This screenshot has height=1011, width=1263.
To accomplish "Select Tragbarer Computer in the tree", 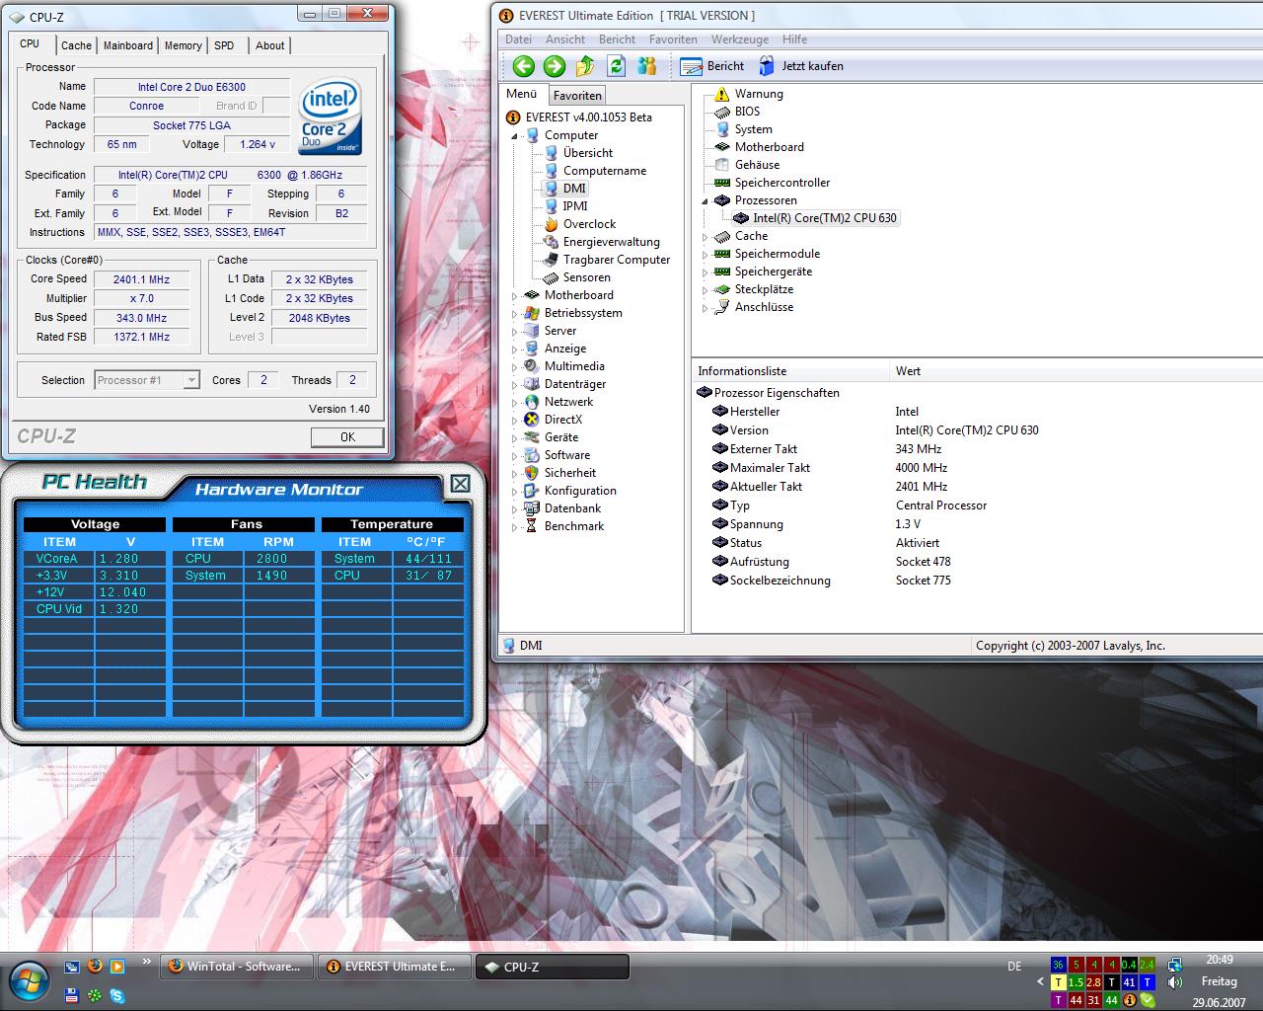I will click(616, 260).
